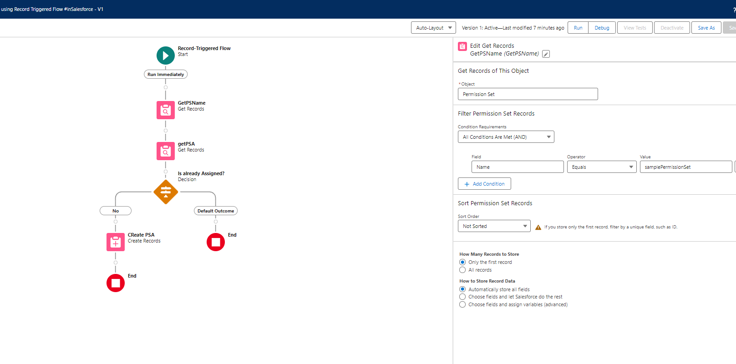Choose fields and assign variables (advanced)
Viewport: 736px width, 364px height.
462,304
